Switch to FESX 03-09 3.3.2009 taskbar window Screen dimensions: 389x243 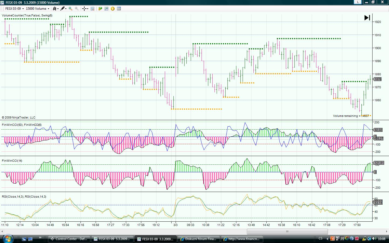click(156, 239)
